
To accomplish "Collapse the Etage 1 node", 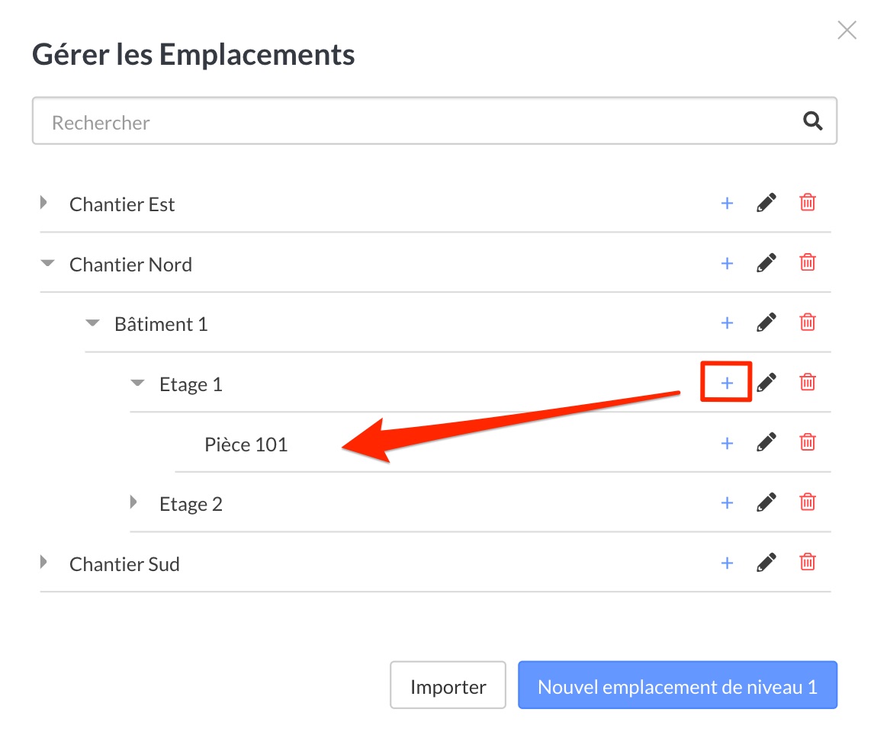I will coord(137,383).
